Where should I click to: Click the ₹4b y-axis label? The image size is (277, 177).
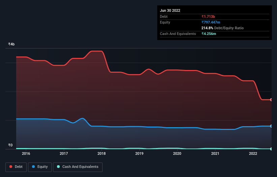coord(11,44)
